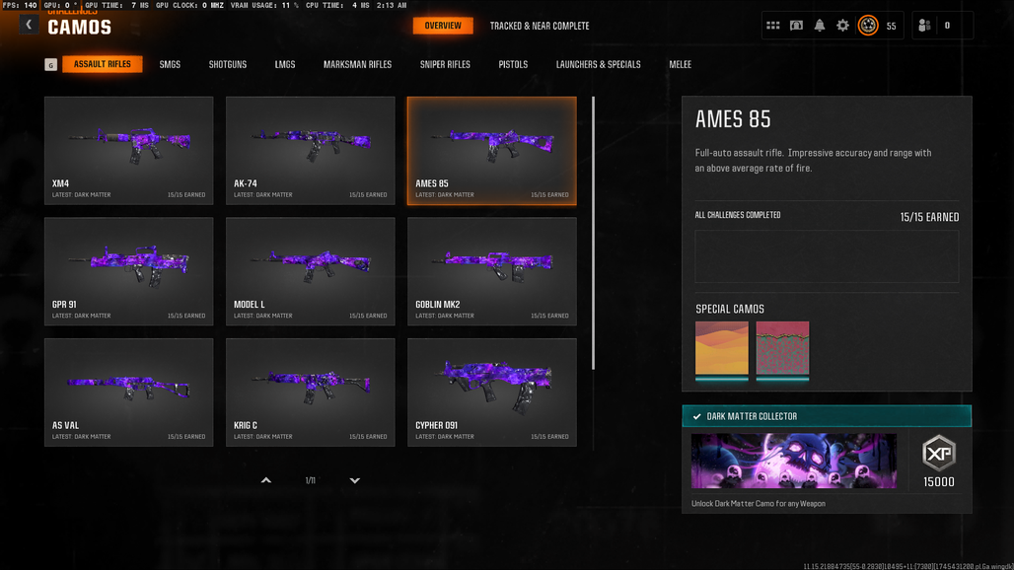Screen dimensions: 1014x570
Task: Switch to the Marksman Rifles tab
Action: [x=358, y=65]
